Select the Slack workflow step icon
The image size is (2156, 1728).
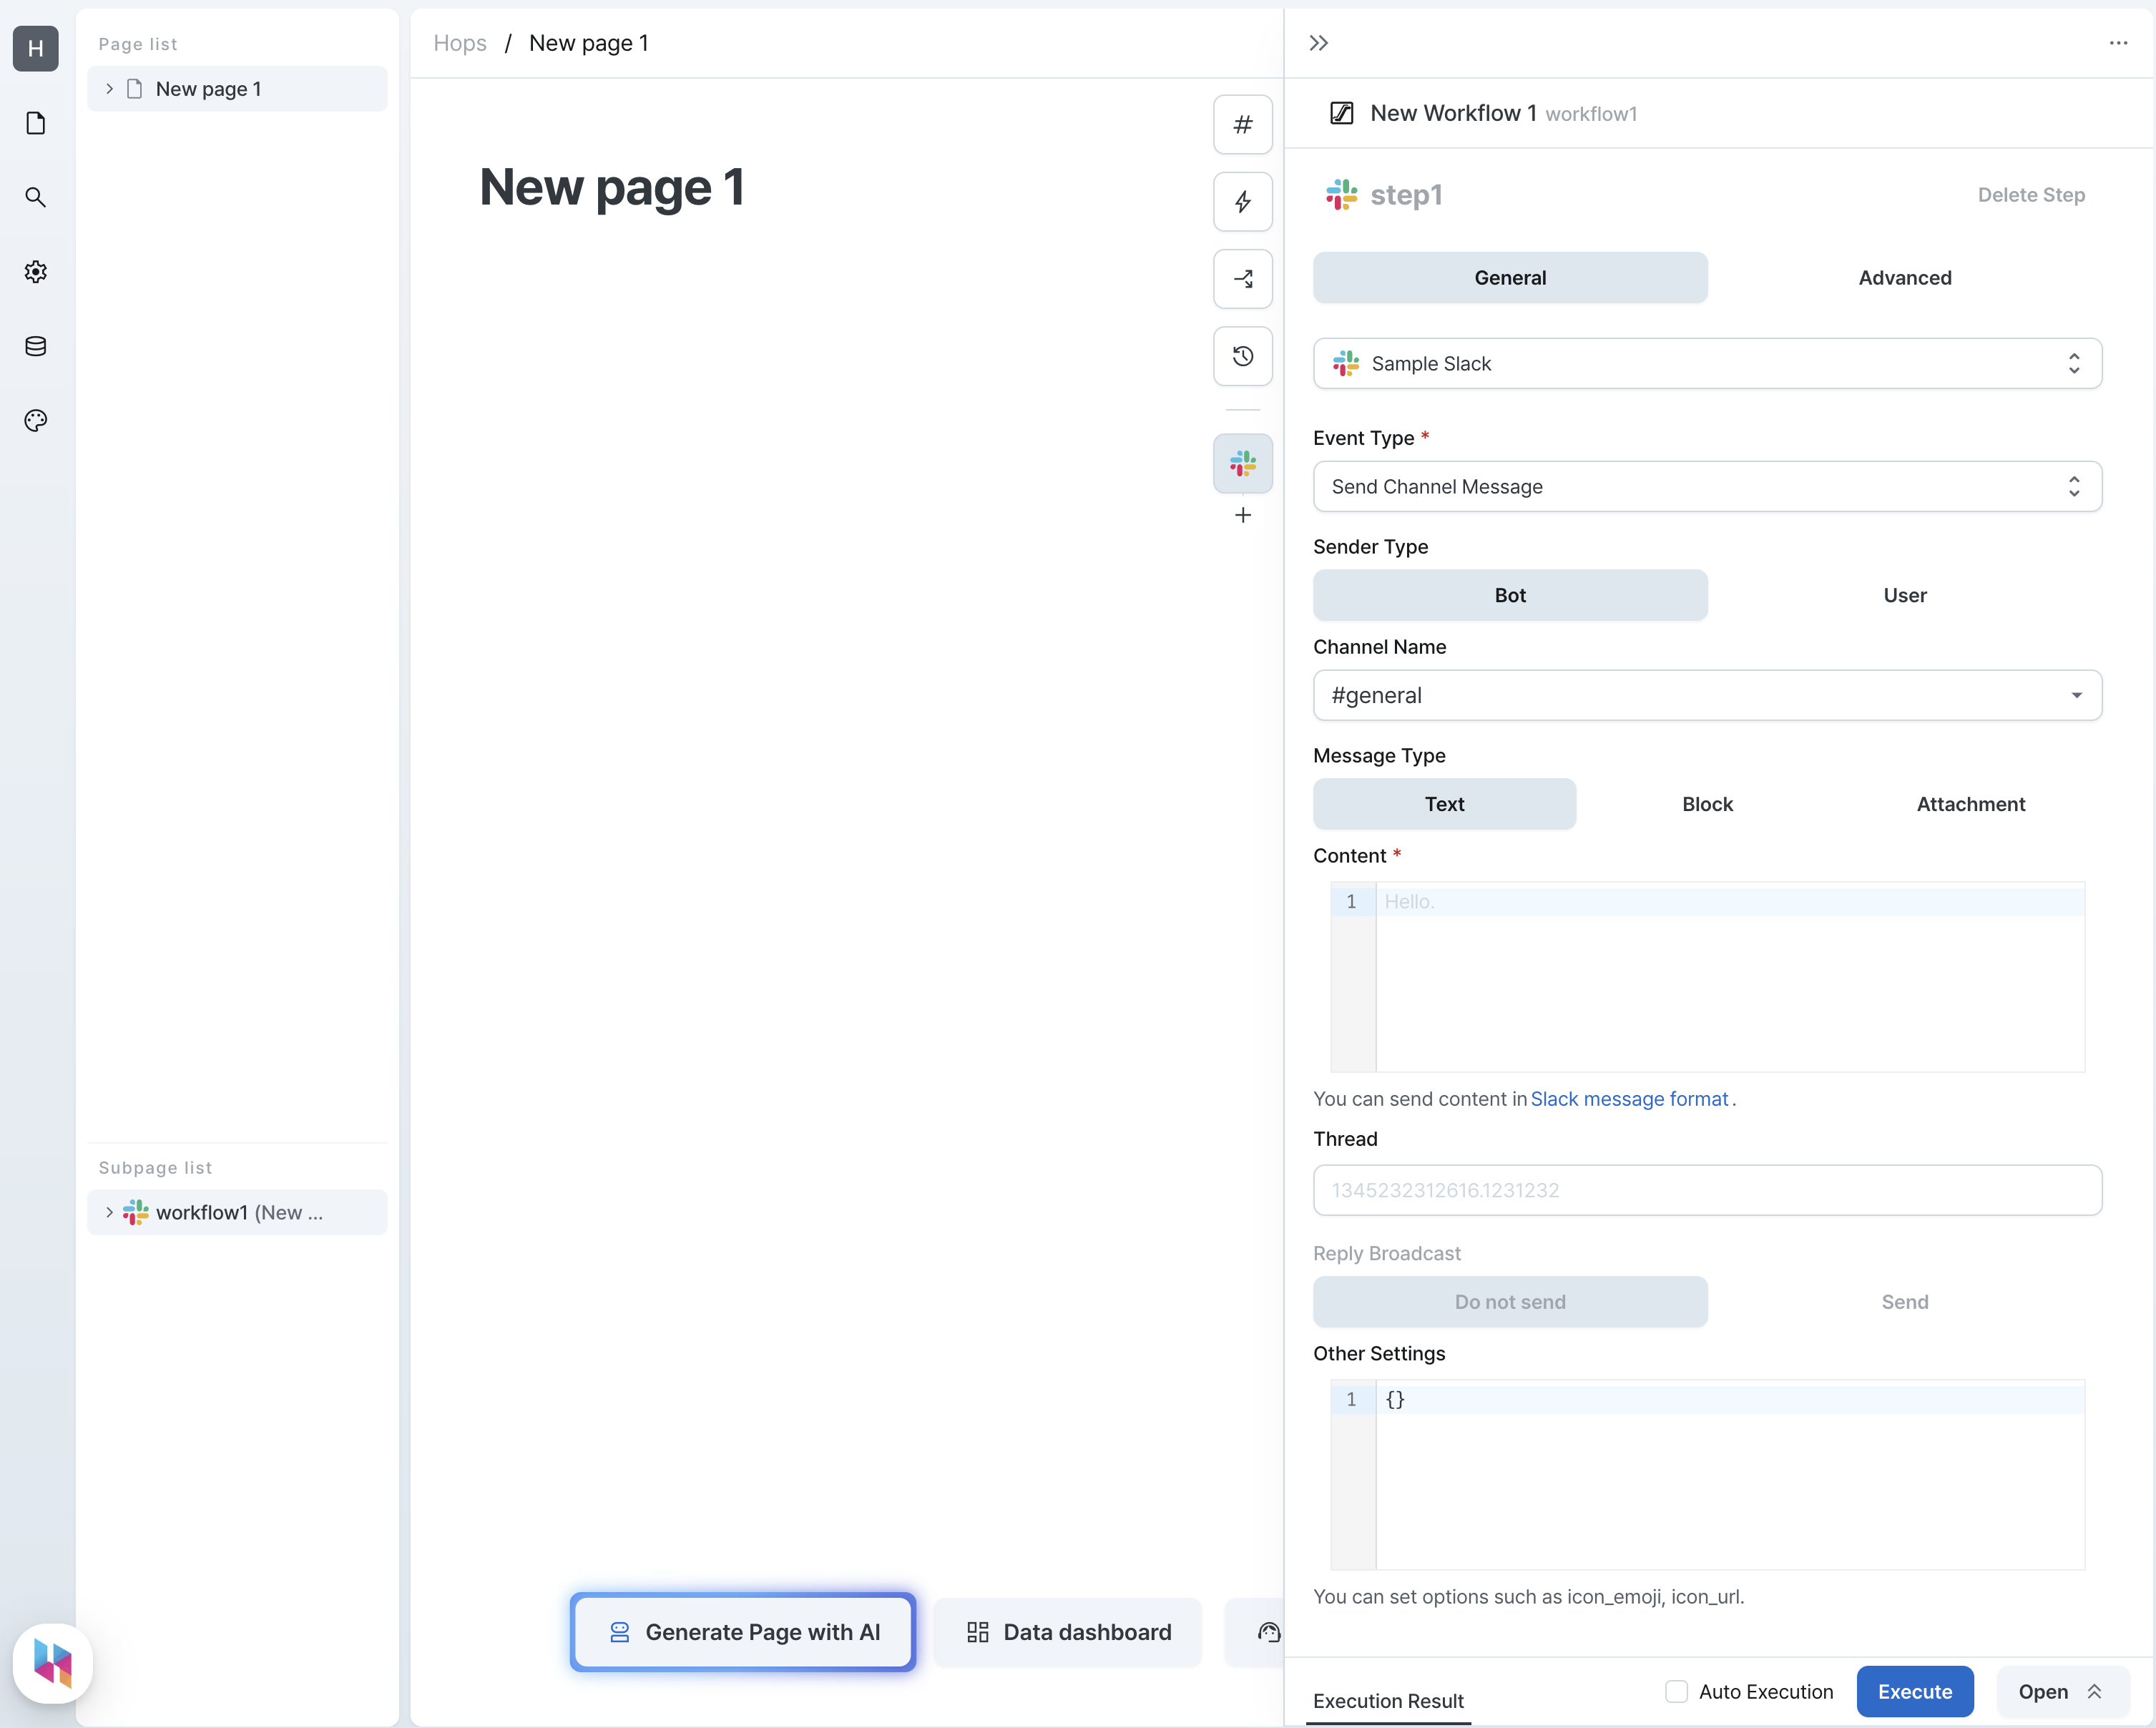click(x=1242, y=463)
